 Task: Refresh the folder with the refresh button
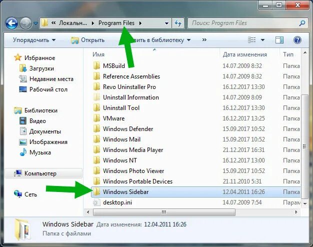point(178,23)
